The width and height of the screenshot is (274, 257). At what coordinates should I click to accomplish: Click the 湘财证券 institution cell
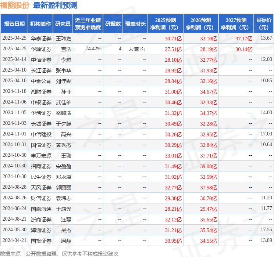(x=41, y=92)
